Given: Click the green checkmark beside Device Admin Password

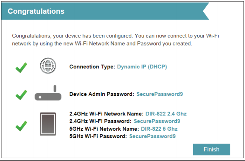Looking at the screenshot, I should pyautogui.click(x=21, y=95).
